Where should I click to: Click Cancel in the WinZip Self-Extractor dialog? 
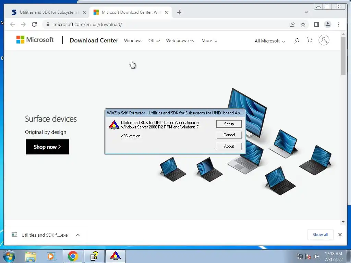[x=229, y=135]
